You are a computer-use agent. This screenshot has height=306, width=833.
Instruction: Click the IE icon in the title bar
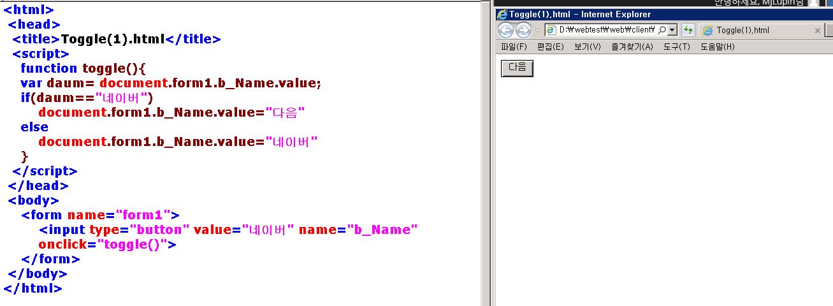point(502,15)
